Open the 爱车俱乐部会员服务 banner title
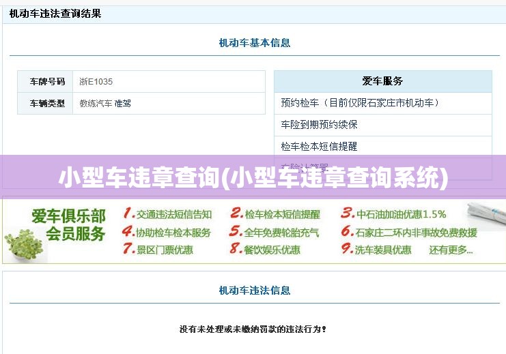 pyautogui.click(x=69, y=224)
